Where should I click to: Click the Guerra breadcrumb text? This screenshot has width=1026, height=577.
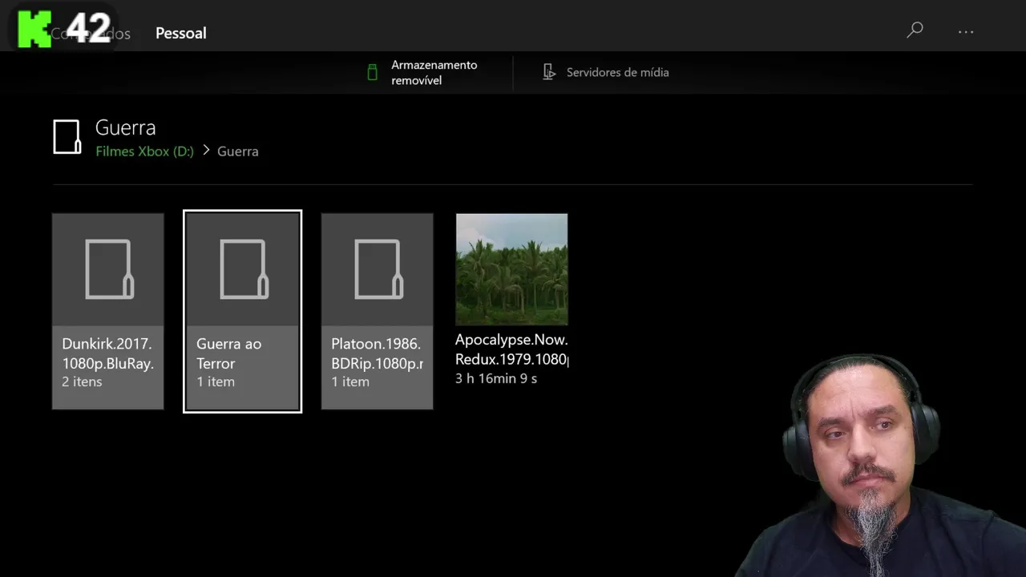237,151
